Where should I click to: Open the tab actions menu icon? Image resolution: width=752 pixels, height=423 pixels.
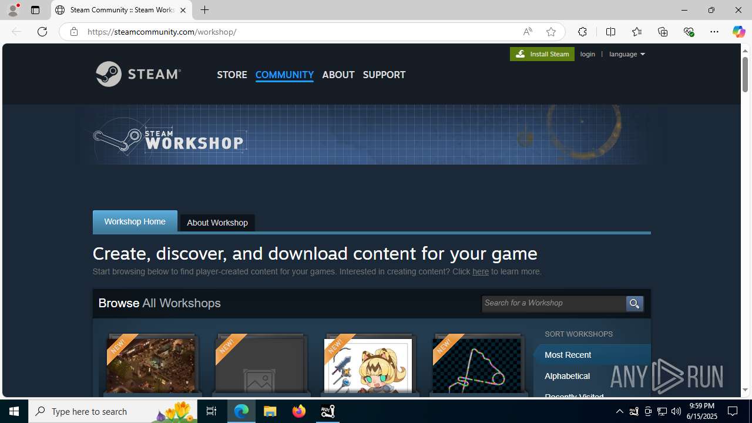click(35, 10)
